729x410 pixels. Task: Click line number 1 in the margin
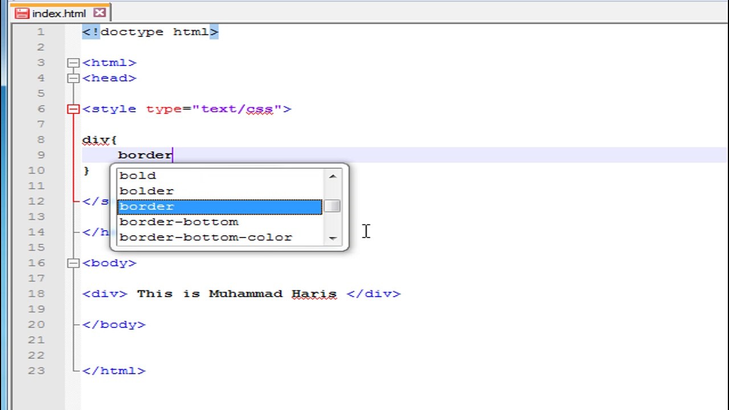click(x=40, y=32)
